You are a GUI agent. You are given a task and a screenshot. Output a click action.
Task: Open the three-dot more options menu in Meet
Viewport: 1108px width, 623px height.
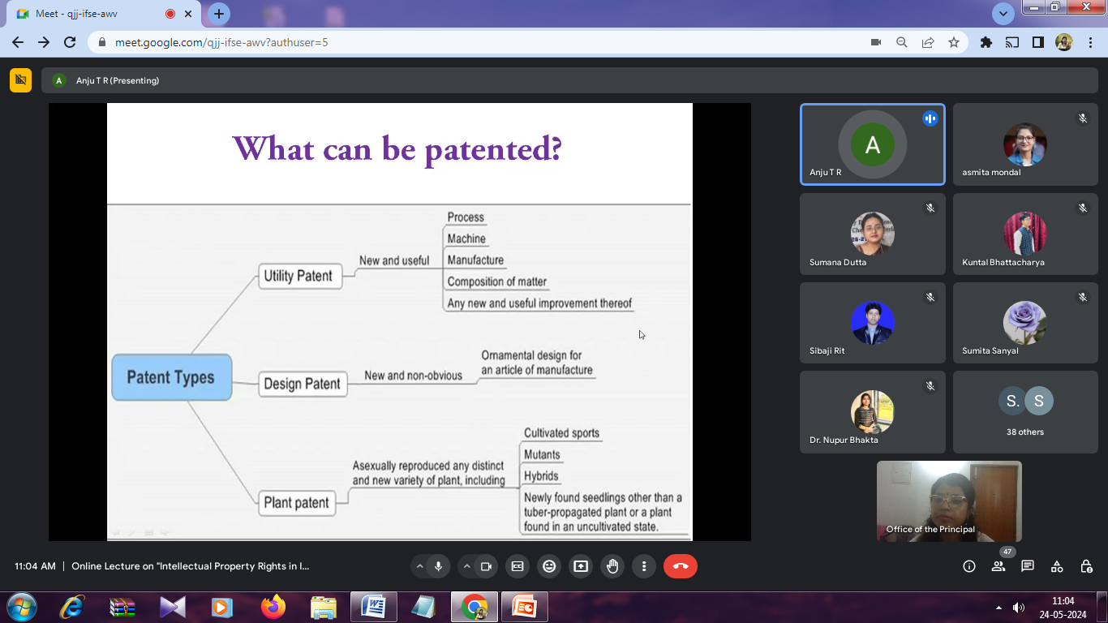[644, 566]
